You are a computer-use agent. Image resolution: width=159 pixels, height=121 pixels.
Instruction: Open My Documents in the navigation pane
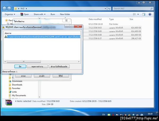(19, 95)
